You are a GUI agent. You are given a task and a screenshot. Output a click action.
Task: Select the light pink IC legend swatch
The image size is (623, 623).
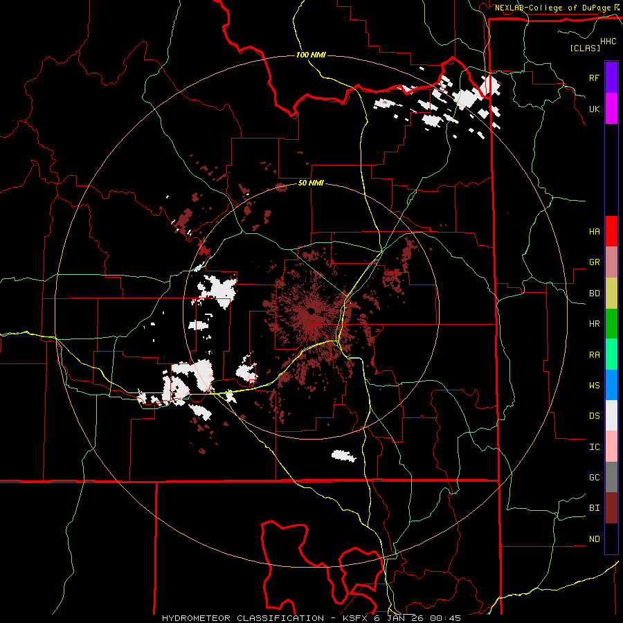(x=611, y=446)
